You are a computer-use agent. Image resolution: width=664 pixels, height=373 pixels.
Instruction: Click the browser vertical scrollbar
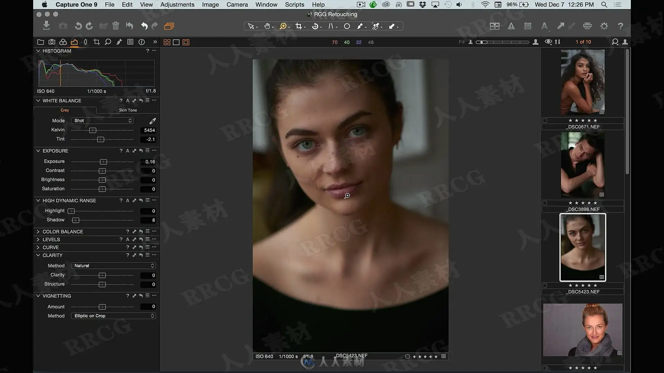(627, 112)
